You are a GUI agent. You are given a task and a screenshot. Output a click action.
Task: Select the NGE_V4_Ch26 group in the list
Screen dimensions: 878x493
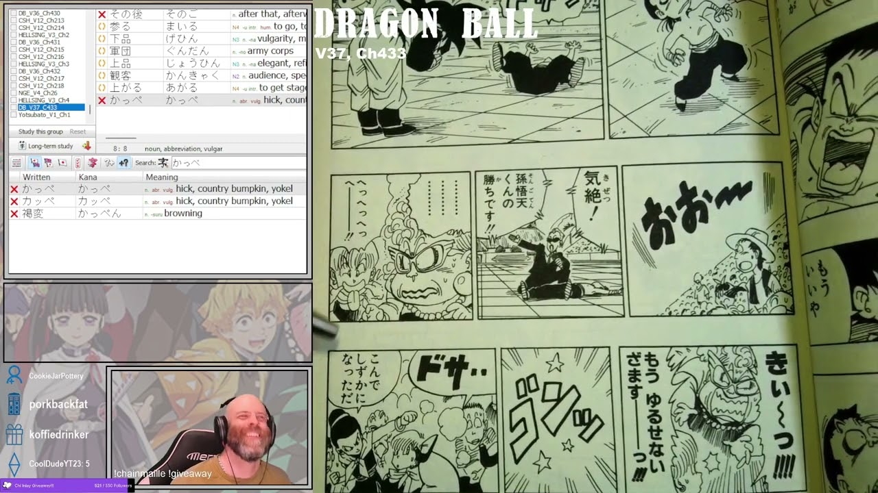point(38,92)
